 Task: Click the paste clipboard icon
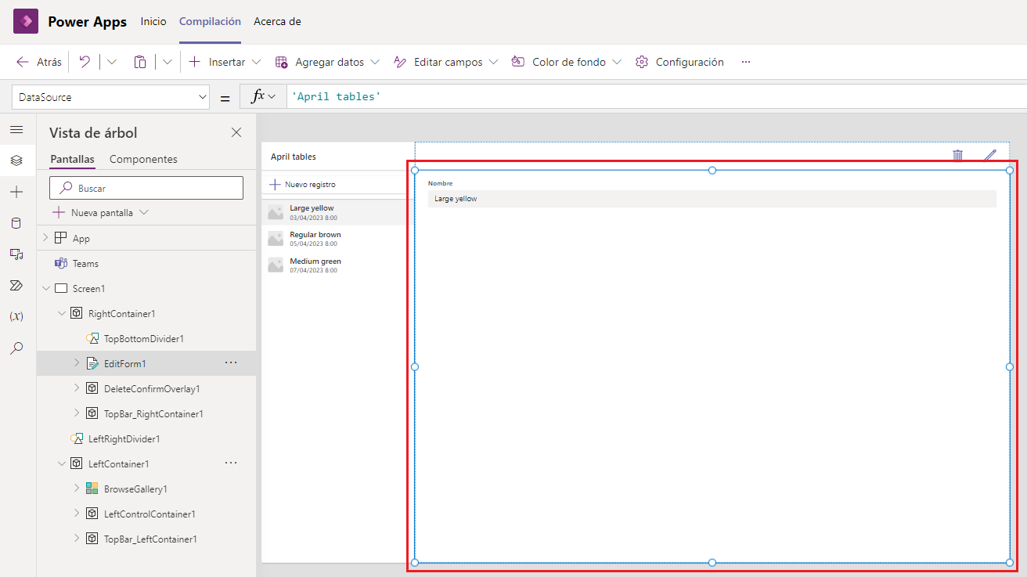[140, 62]
